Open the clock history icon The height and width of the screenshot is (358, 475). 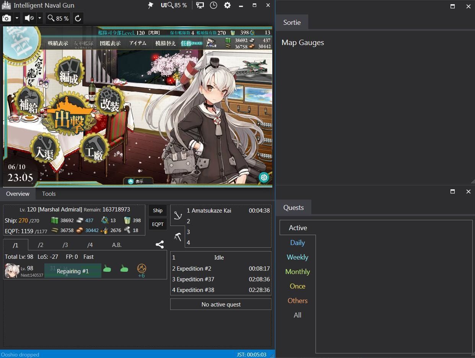(x=213, y=5)
